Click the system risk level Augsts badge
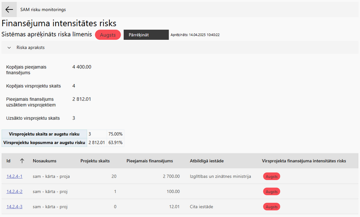Image resolution: width=360 pixels, height=217 pixels. coord(108,35)
